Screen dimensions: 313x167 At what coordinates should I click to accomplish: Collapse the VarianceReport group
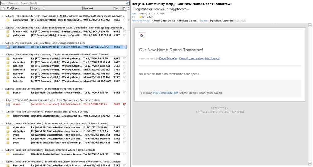pyautogui.click(x=3, y=89)
